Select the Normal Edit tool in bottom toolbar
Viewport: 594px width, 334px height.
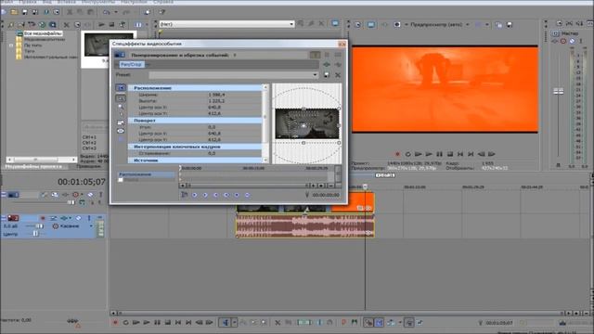pos(226,323)
